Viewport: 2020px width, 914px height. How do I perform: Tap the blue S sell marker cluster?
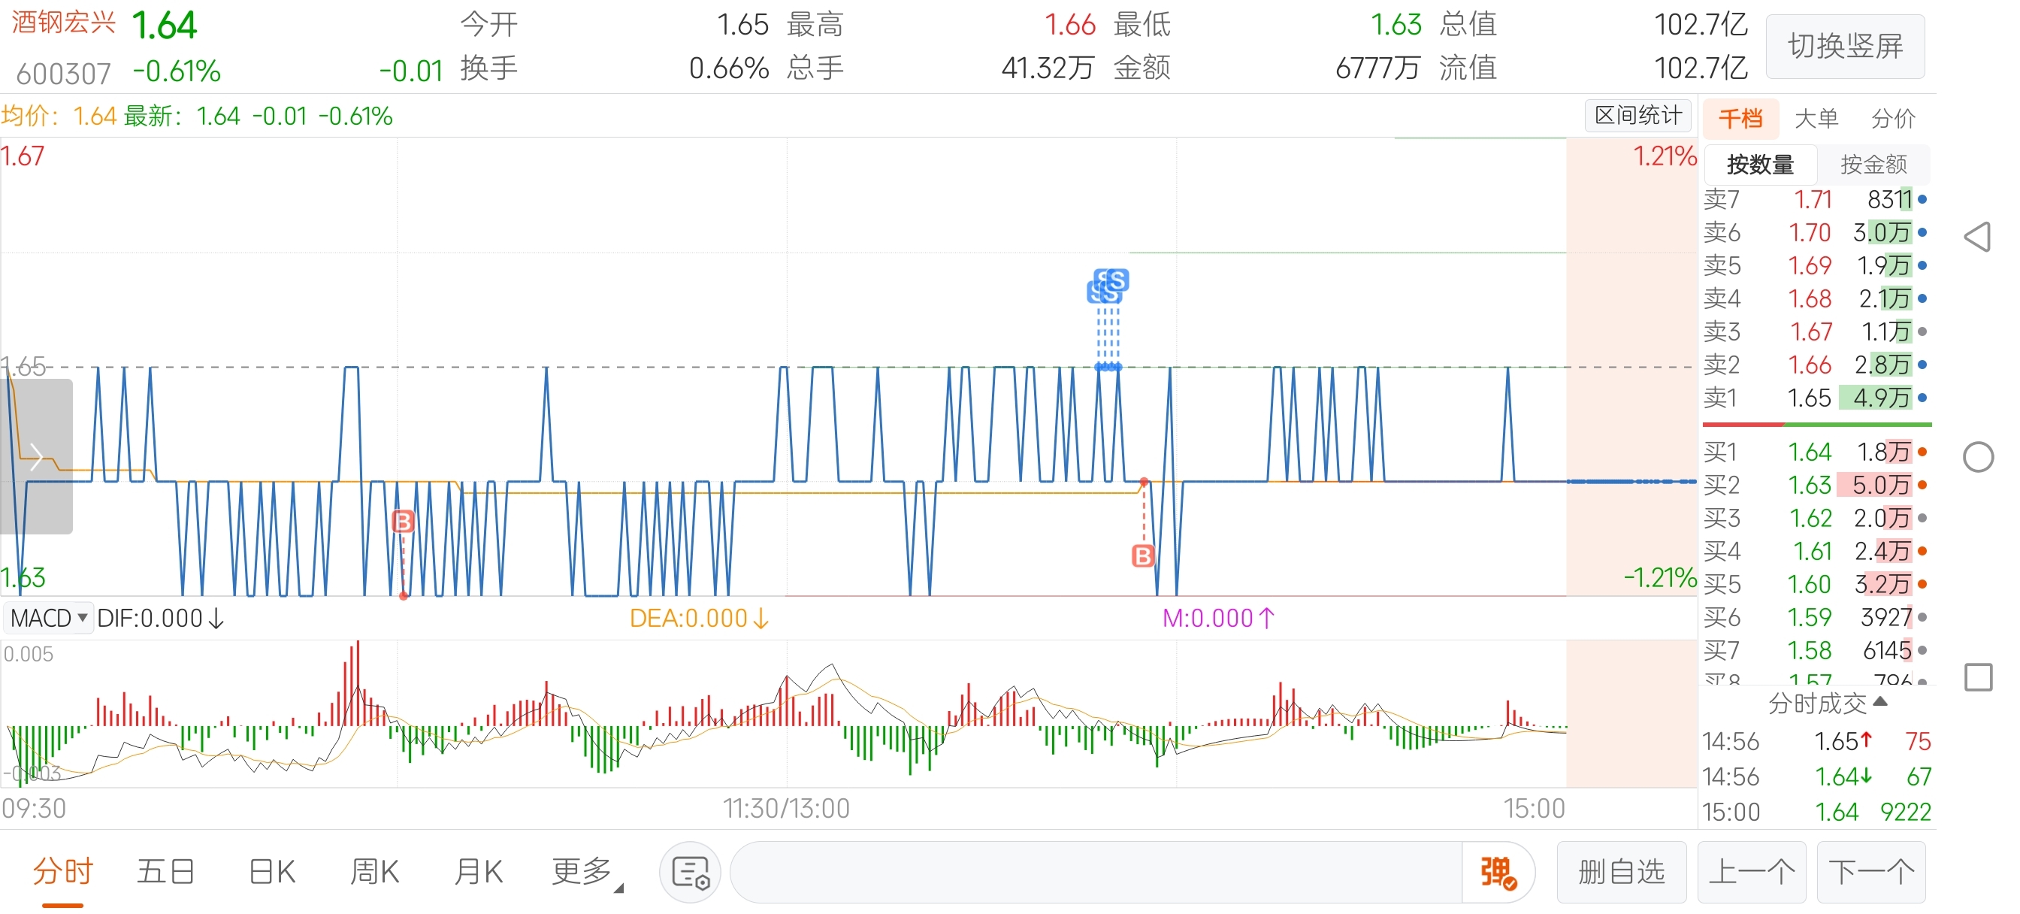1108,286
